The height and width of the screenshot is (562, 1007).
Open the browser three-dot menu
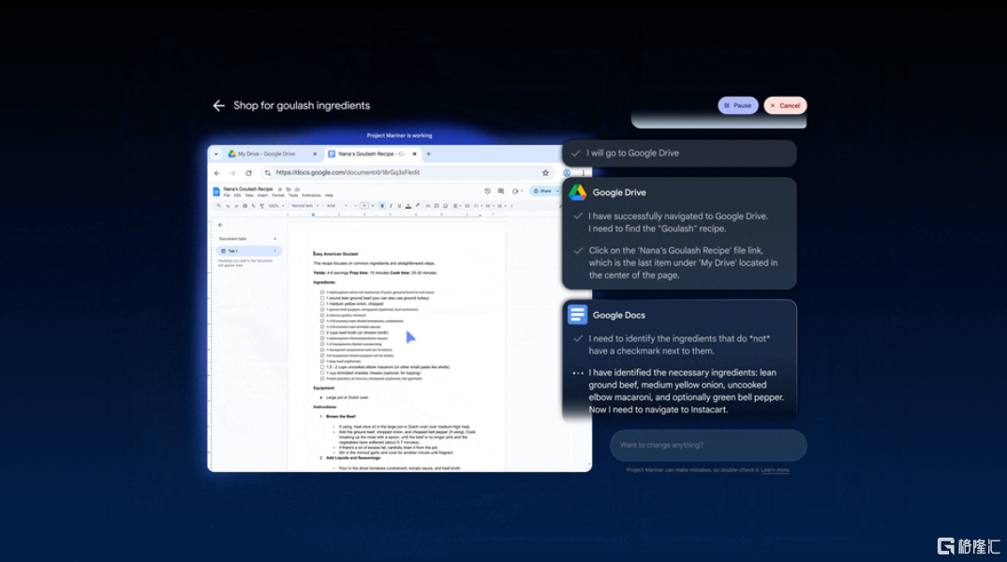[584, 172]
